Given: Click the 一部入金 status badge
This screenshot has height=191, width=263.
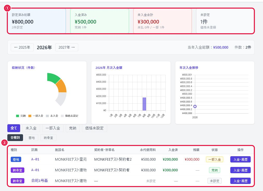Looking at the screenshot, I should click(x=215, y=160).
